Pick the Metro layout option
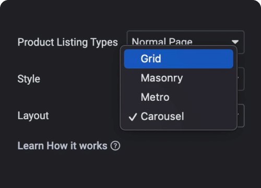 click(x=179, y=97)
